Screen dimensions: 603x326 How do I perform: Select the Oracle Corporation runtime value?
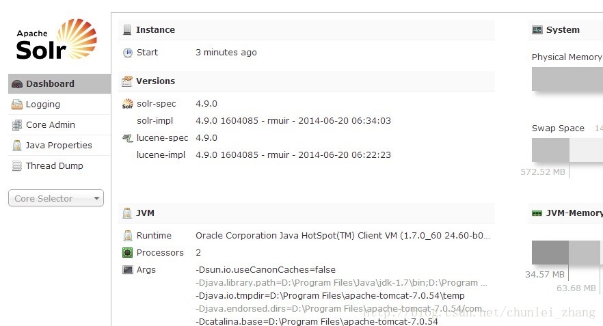coord(343,236)
